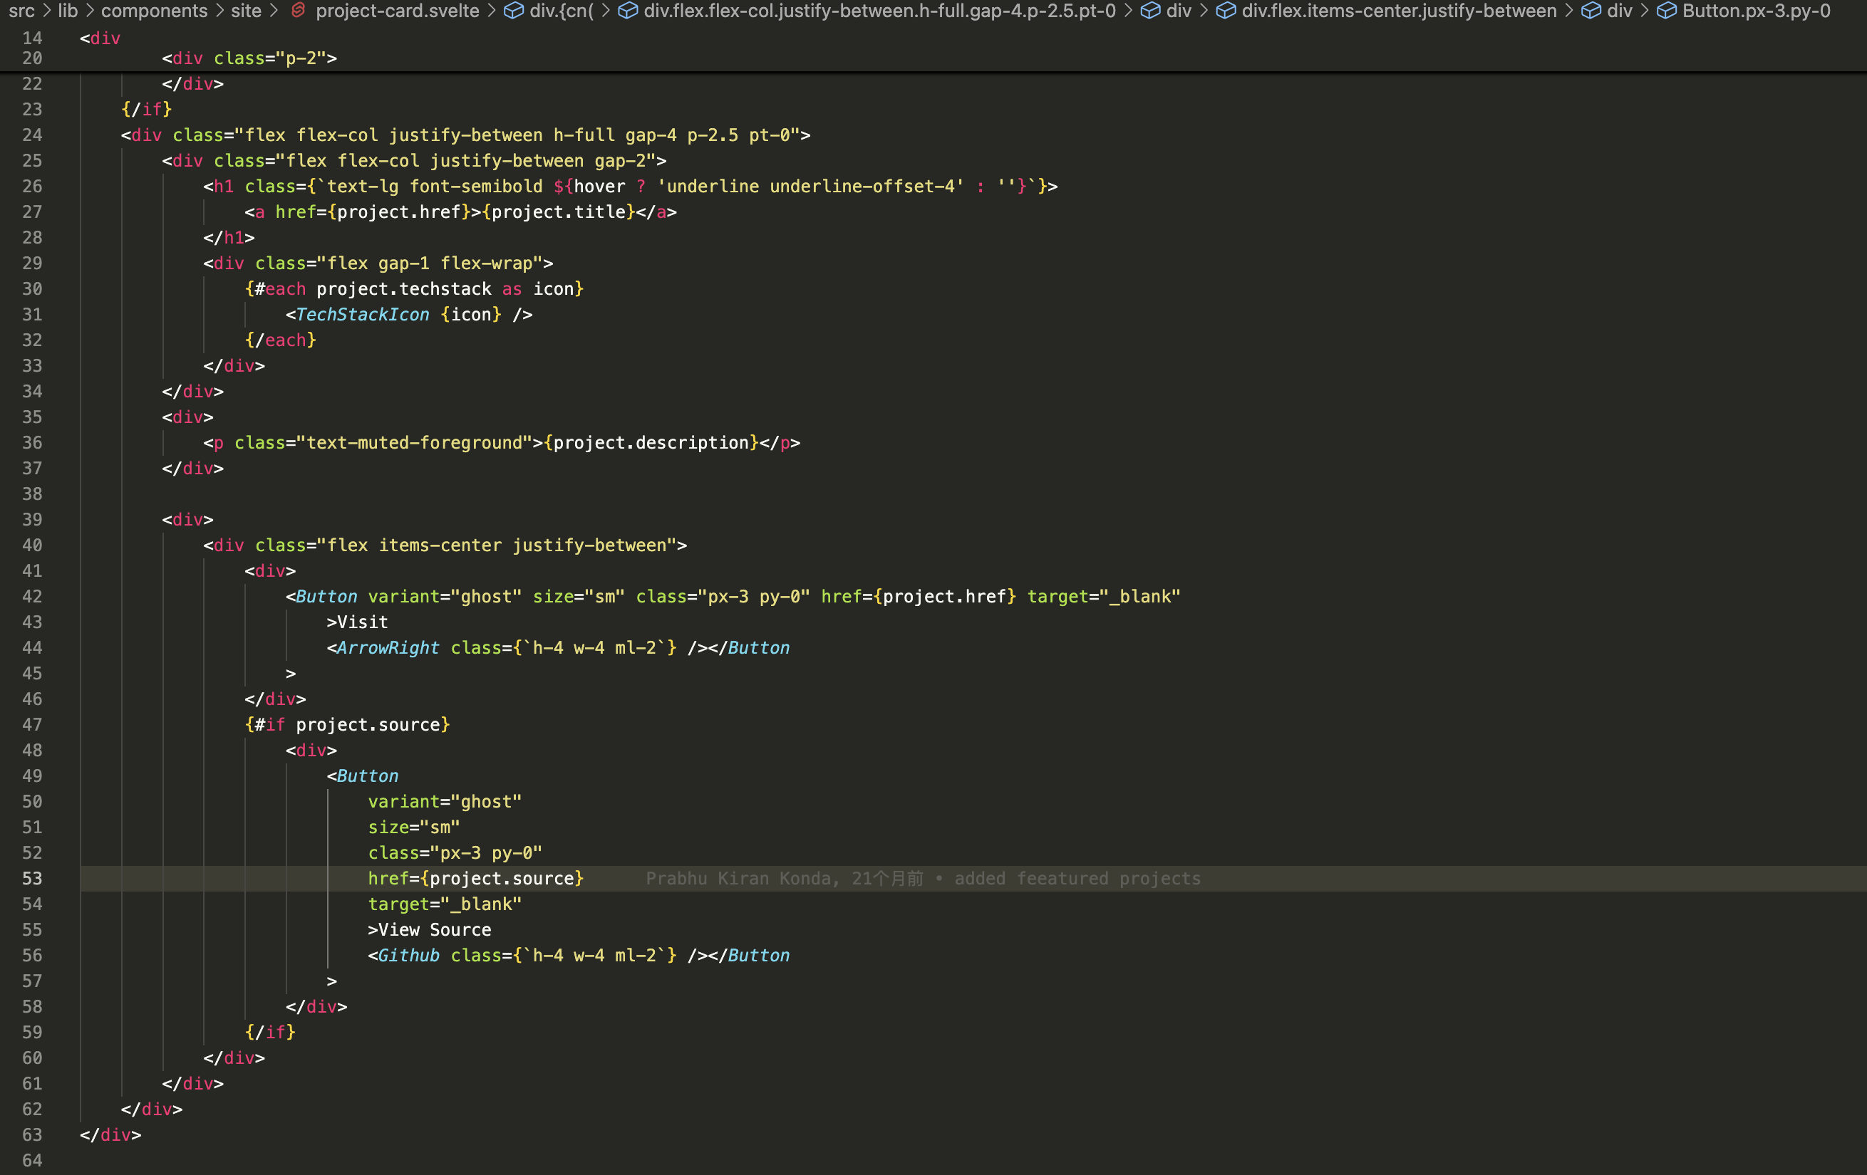The width and height of the screenshot is (1867, 1175).
Task: Click the breadcrumb chevron after project-card.svelte
Action: pyautogui.click(x=491, y=11)
